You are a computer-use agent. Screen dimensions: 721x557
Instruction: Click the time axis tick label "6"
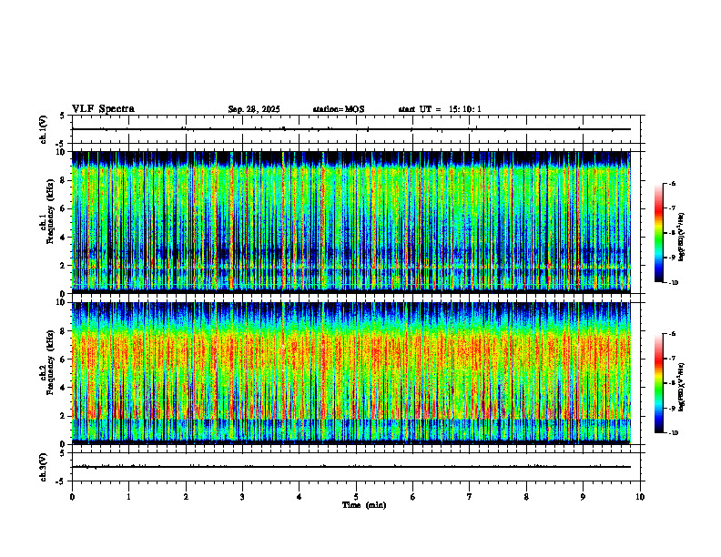[413, 497]
